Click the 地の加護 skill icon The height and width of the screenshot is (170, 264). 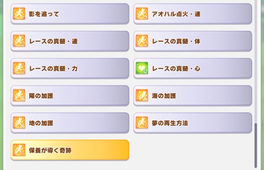click(x=19, y=123)
